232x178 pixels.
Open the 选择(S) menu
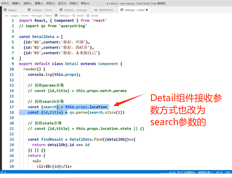[27, 3]
